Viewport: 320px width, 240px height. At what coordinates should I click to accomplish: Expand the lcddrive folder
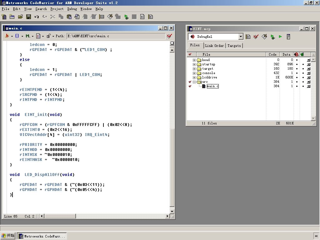click(x=194, y=77)
